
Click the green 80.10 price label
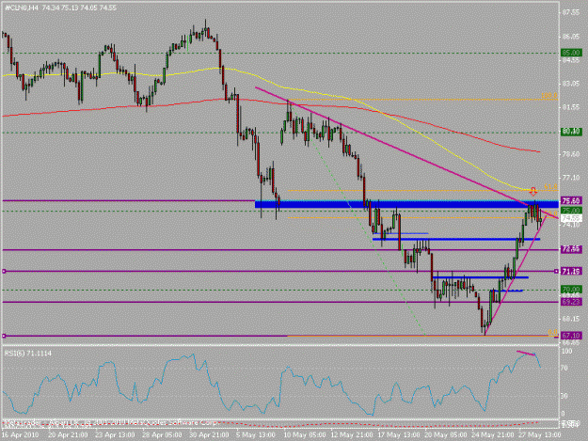pos(571,132)
